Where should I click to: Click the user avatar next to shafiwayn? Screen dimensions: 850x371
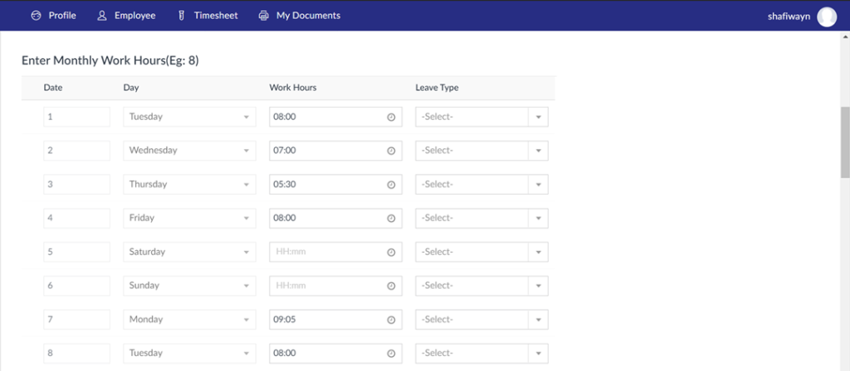[827, 16]
